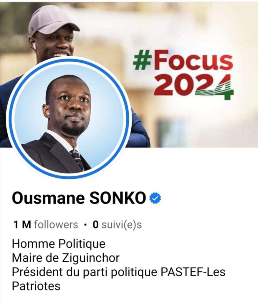Click the white earbud in cover photo
258x302 pixels.
coord(34,46)
